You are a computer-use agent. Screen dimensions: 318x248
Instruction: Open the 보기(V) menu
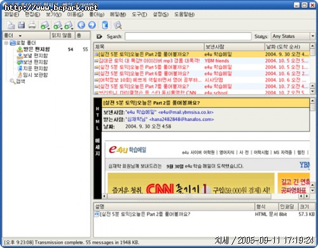point(54,15)
